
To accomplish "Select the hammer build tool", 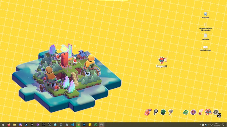I will (171, 112).
